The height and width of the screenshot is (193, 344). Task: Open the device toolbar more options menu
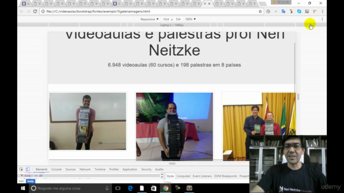pyautogui.click(x=322, y=19)
